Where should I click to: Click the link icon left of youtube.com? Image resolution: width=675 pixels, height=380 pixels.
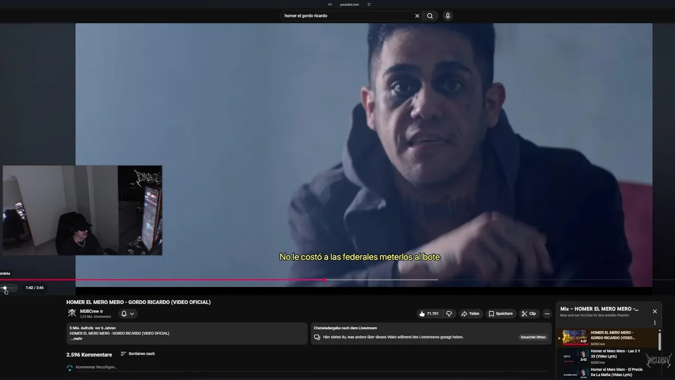[330, 4]
